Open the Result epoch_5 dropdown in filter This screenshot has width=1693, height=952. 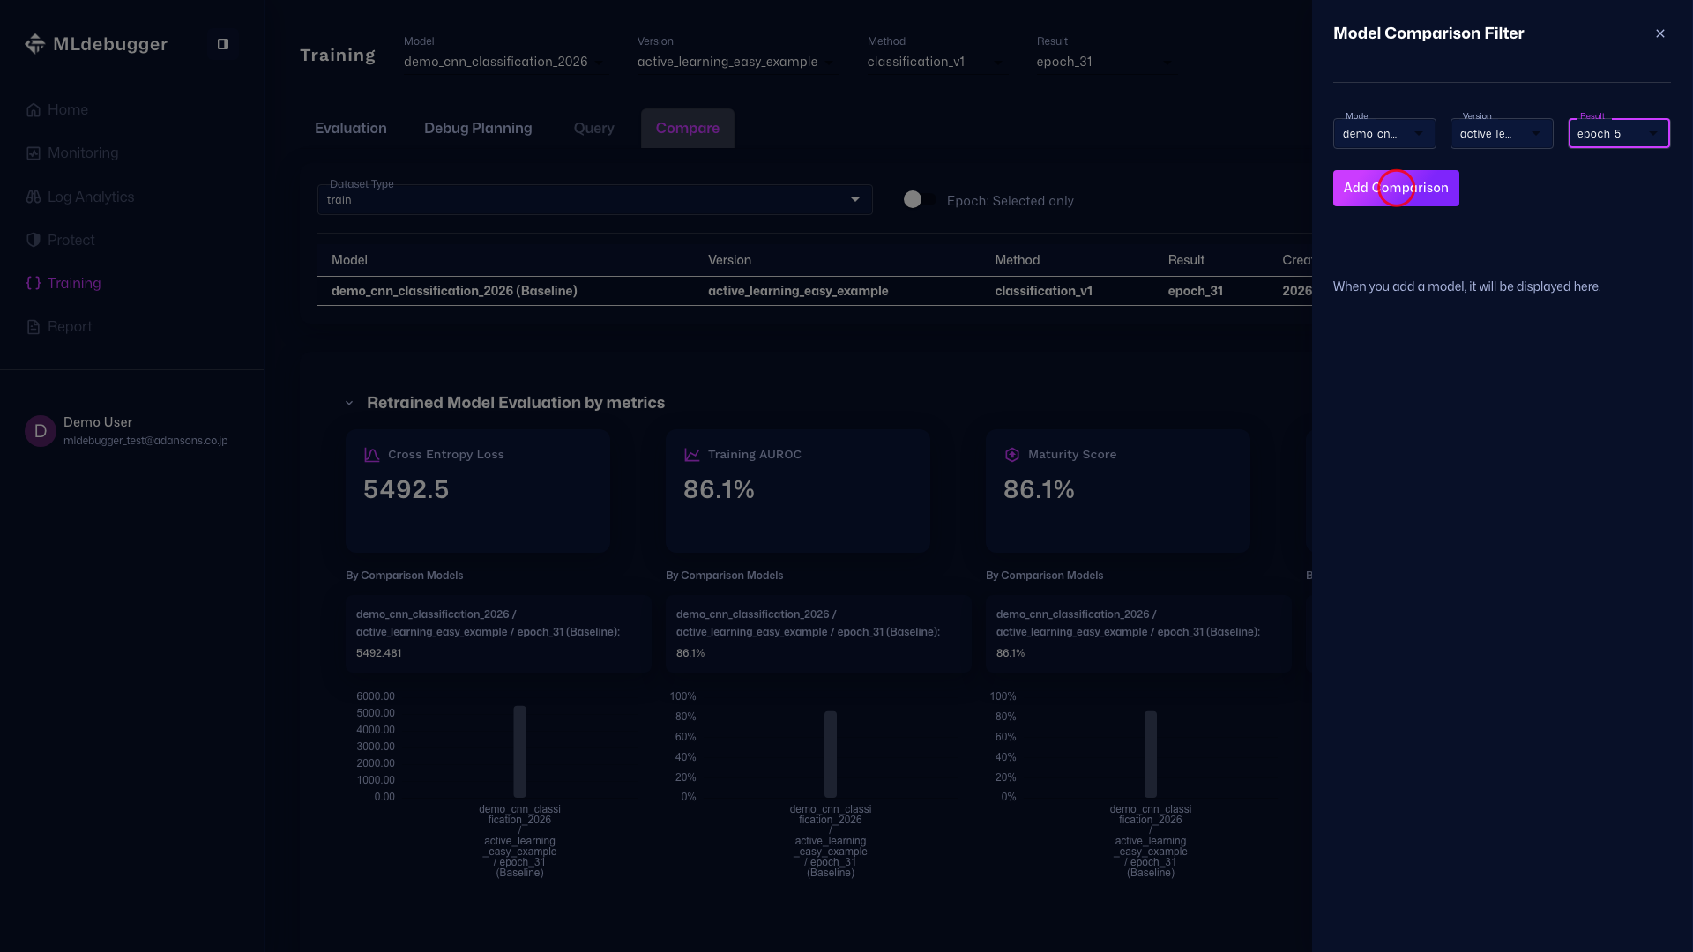(x=1618, y=134)
